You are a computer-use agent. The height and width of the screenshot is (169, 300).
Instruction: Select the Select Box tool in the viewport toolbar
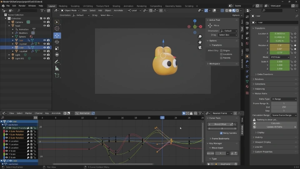[57, 22]
